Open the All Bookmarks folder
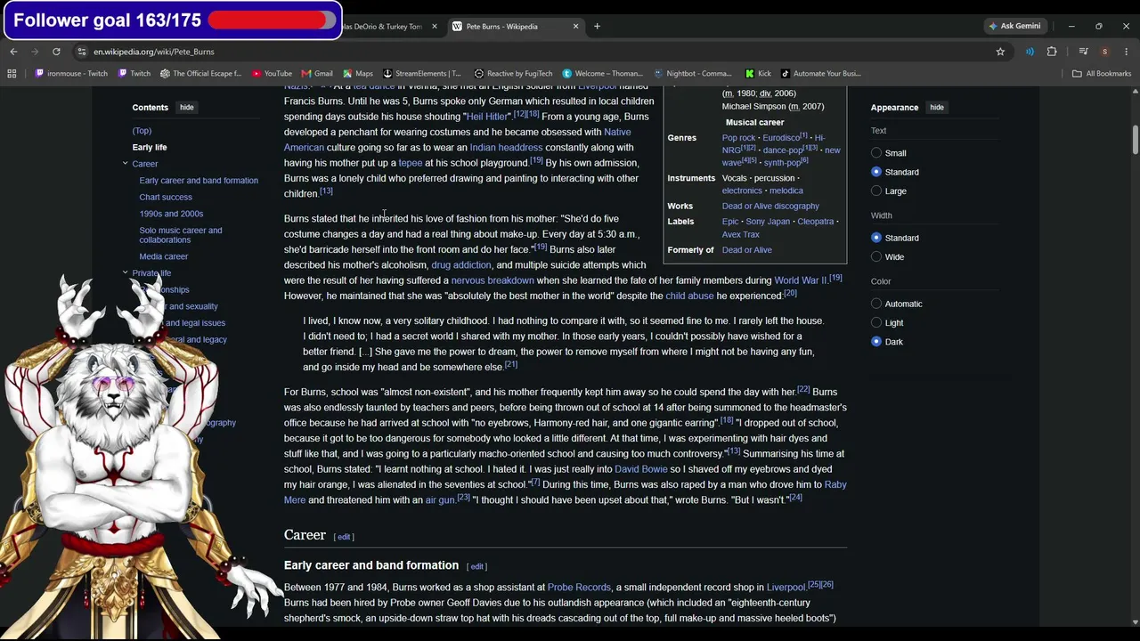 pos(1102,74)
